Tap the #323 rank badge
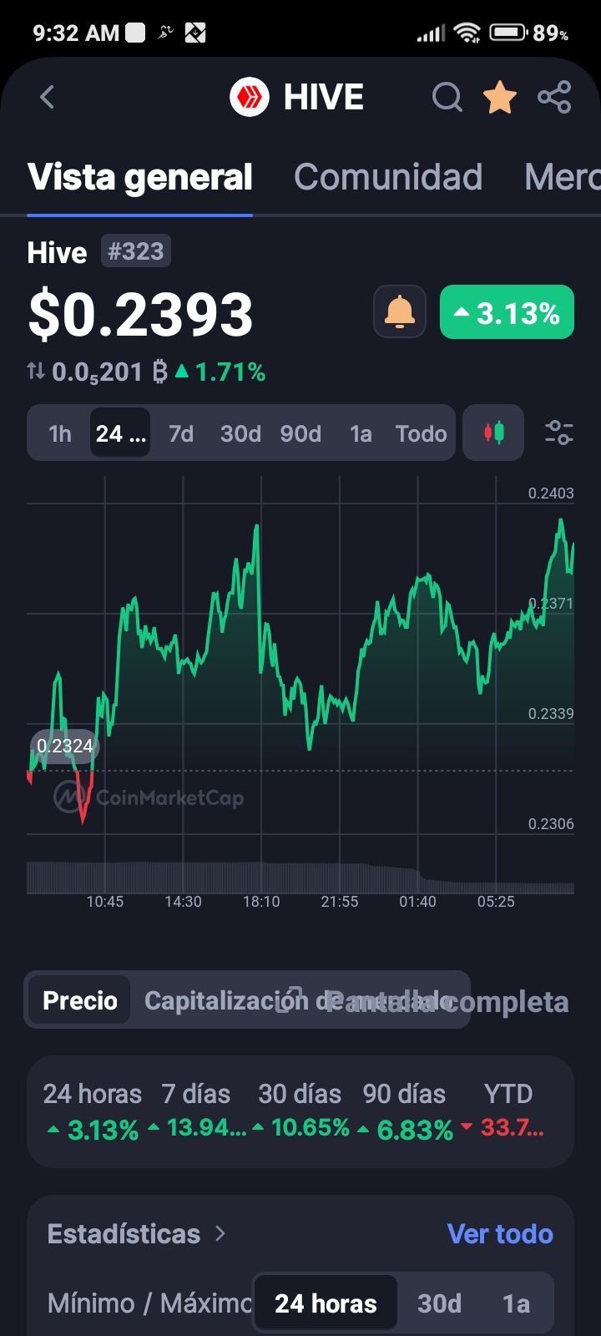601x1336 pixels. click(x=136, y=251)
